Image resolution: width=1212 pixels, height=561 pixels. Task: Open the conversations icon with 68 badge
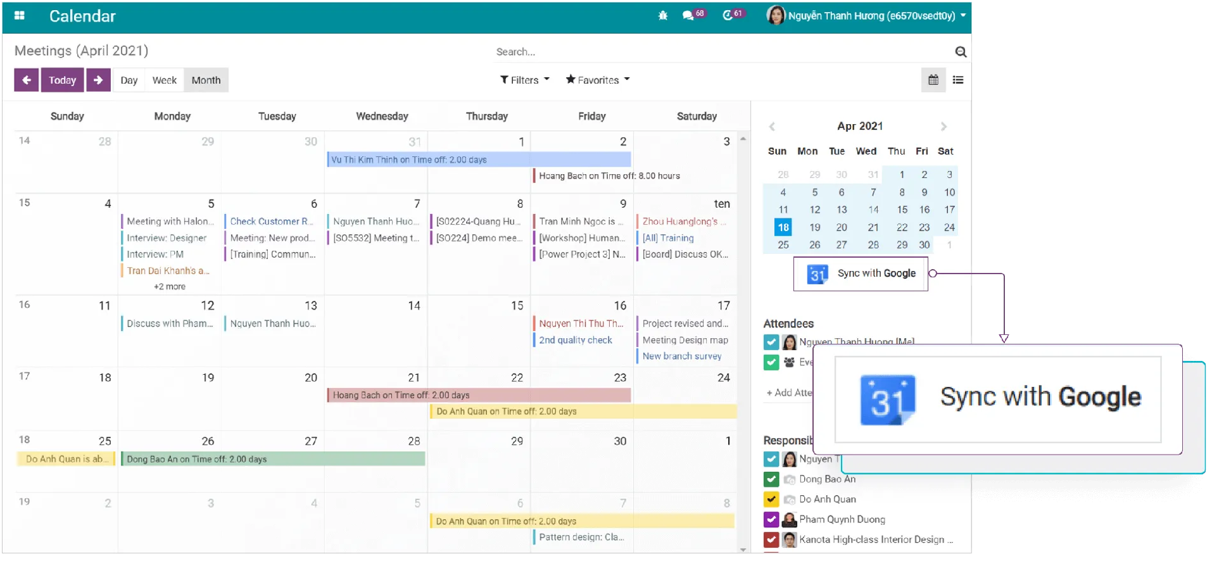coord(688,16)
